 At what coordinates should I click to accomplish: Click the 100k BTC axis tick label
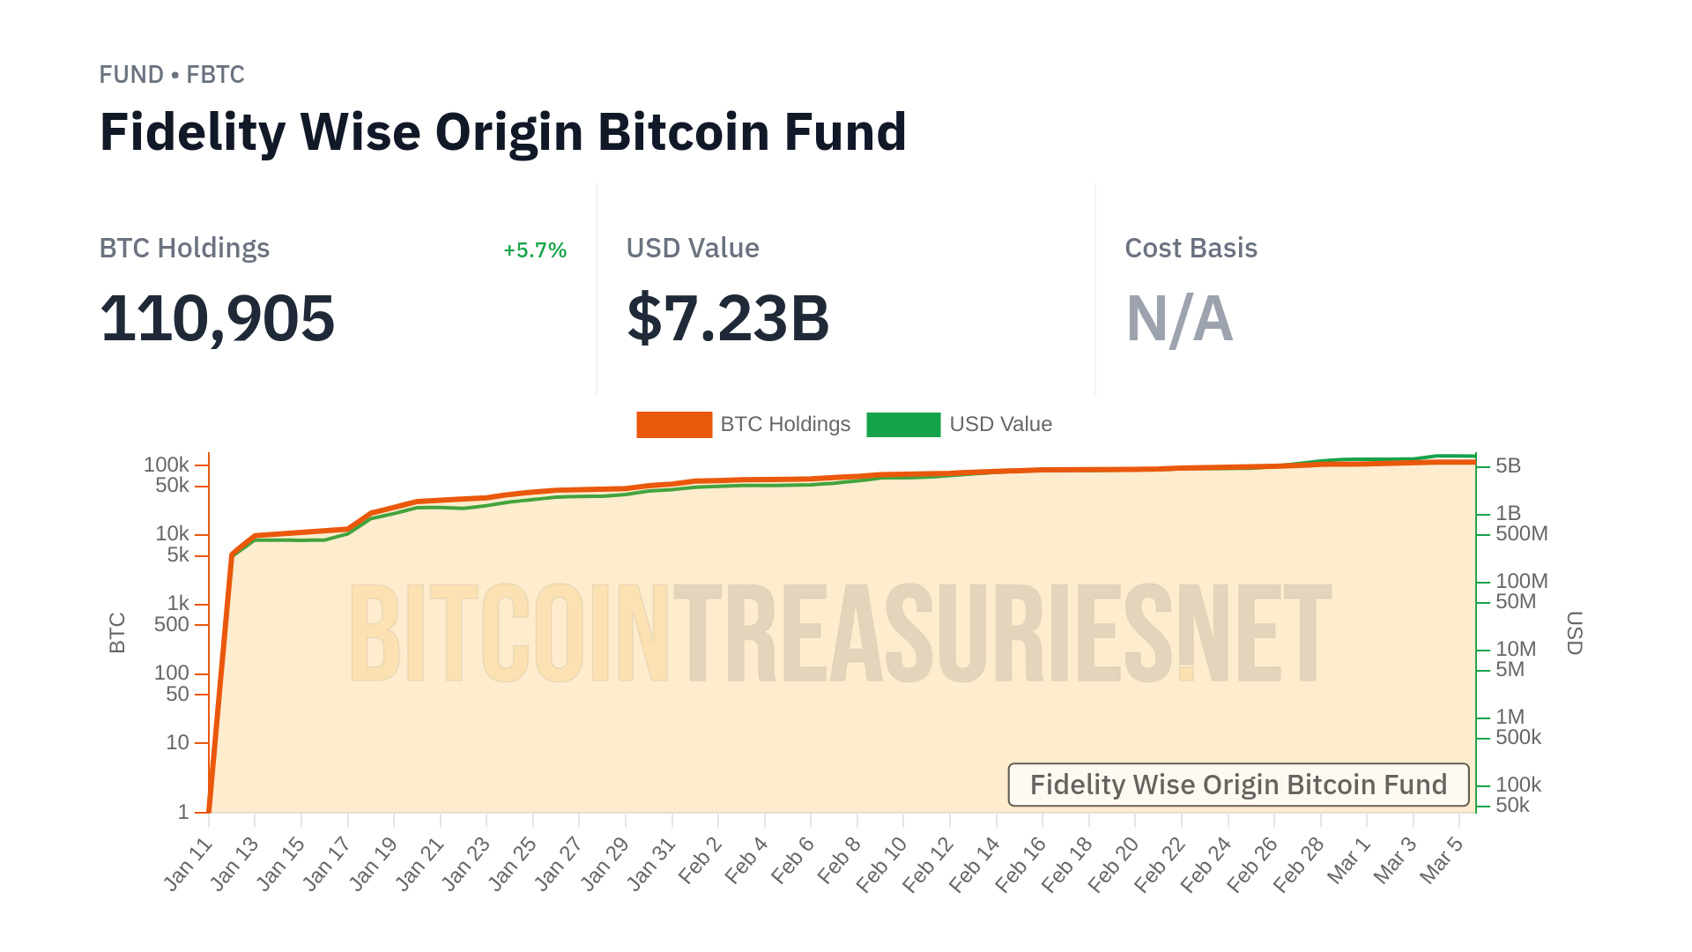[x=166, y=465]
